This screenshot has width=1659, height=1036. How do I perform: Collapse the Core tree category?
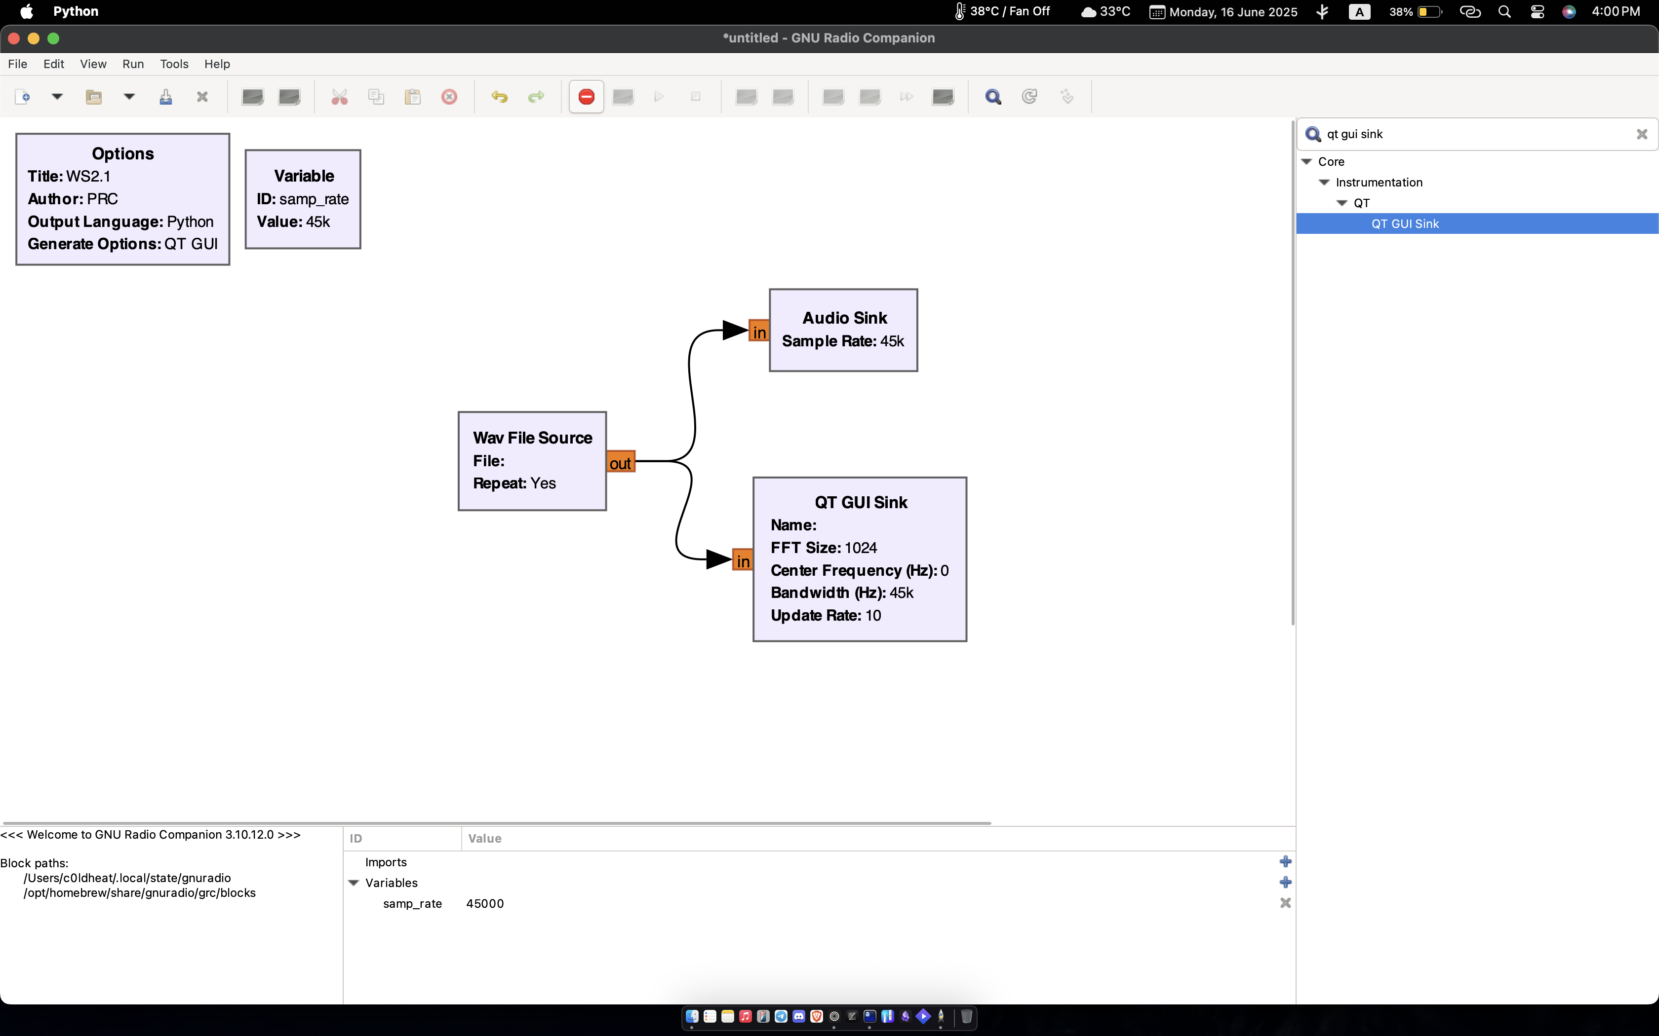pos(1306,162)
